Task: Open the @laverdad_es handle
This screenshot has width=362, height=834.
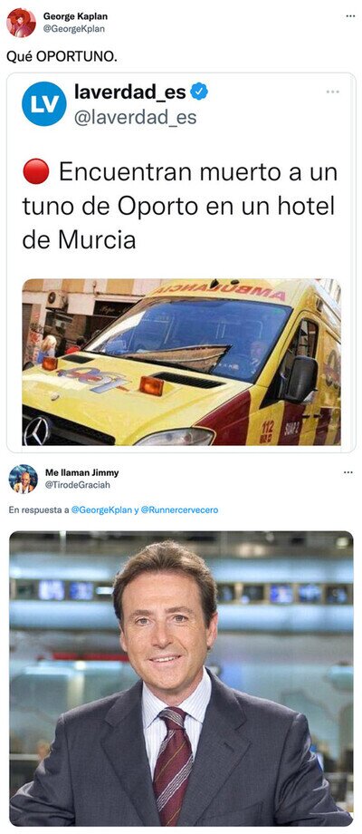Action: pyautogui.click(x=136, y=118)
